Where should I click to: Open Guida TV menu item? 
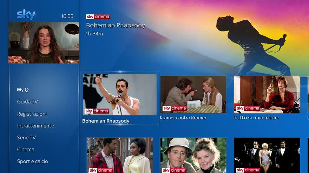(x=27, y=102)
